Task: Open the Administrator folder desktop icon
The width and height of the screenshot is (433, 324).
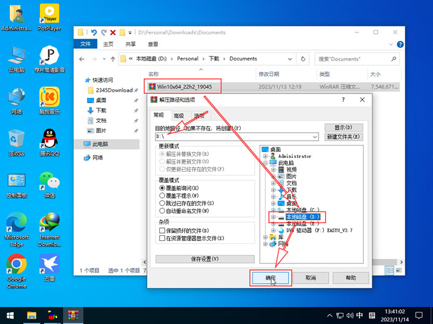Action: click(17, 17)
